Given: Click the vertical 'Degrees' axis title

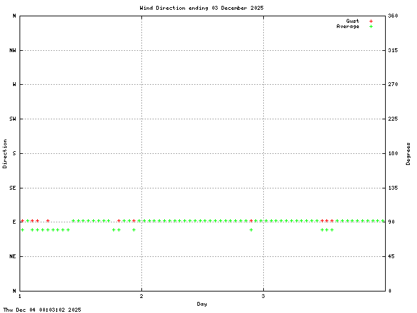Looking at the screenshot, I should (x=408, y=154).
